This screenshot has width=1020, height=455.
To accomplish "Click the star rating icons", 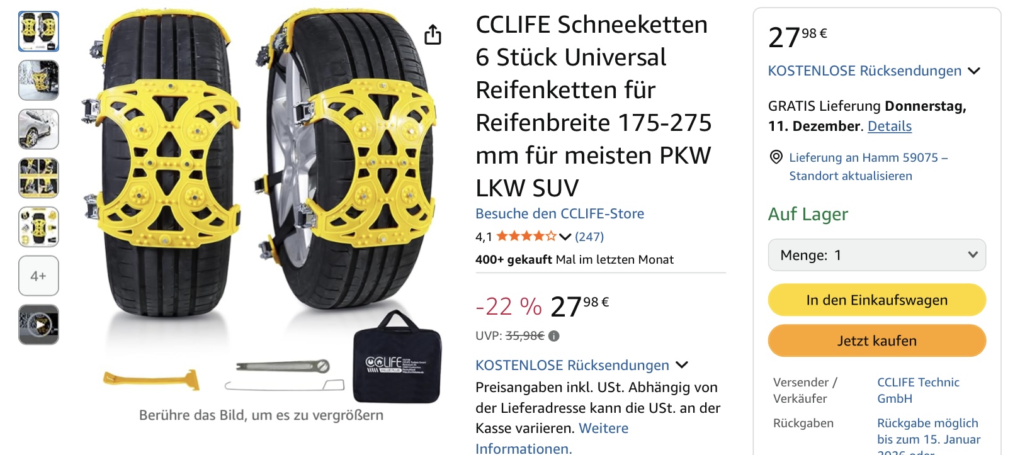I will pos(526,237).
